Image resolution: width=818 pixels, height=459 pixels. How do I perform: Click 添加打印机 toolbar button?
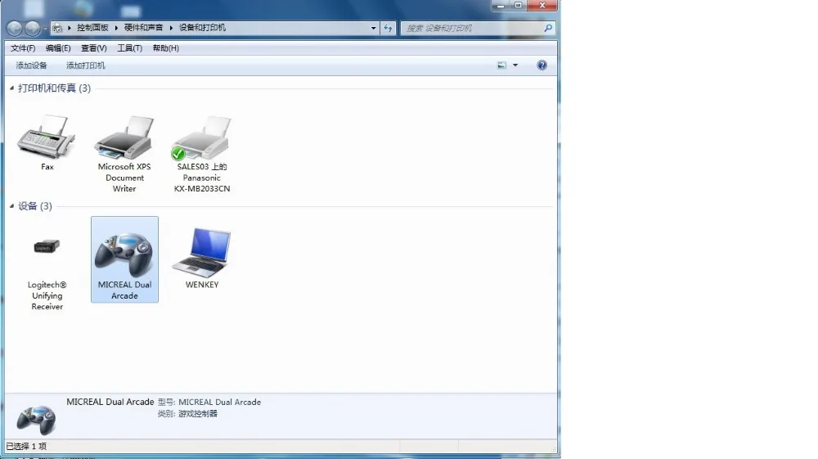(86, 65)
